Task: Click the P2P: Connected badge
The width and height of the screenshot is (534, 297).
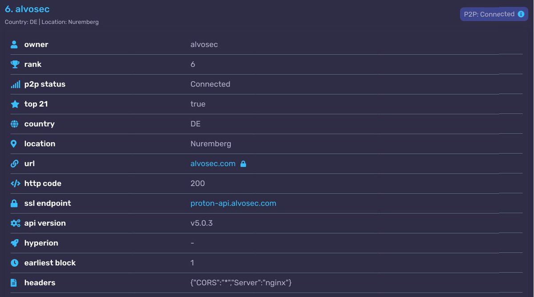Action: coord(494,14)
